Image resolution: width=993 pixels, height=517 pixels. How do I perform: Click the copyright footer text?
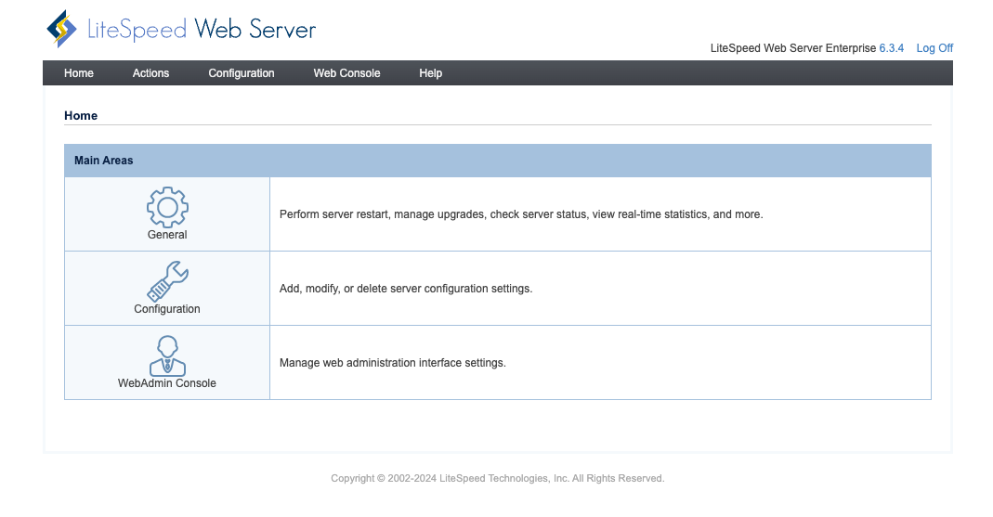[x=497, y=479]
